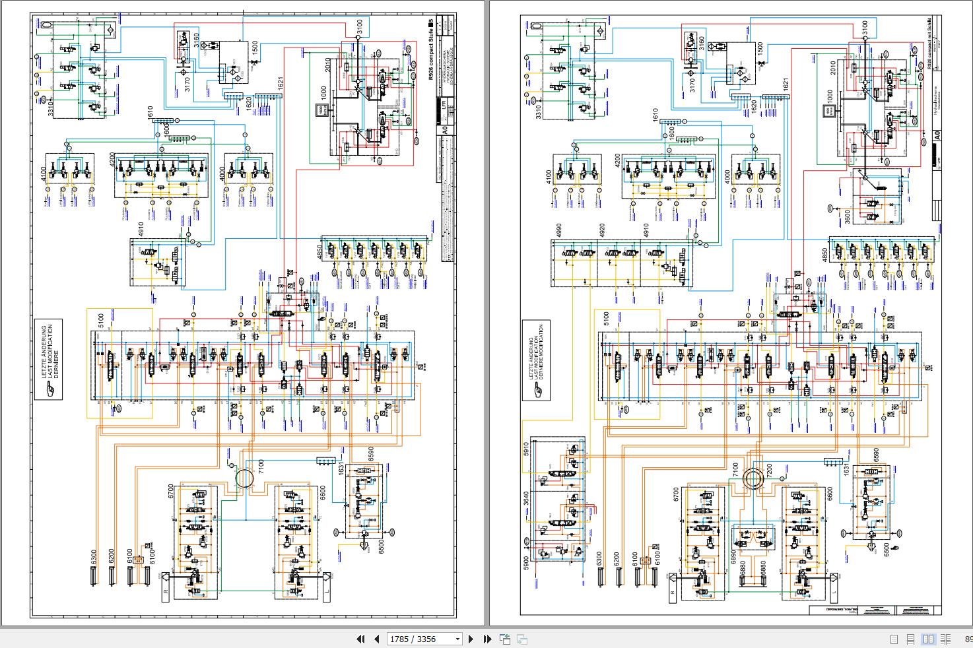The width and height of the screenshot is (973, 648).
Task: Advance to the next page
Action: (x=471, y=639)
